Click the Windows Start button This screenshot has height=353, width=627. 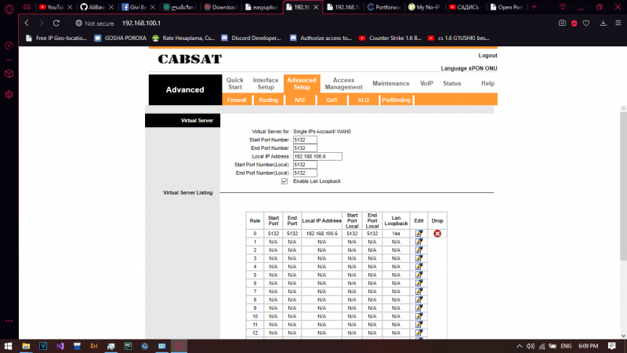pos(9,345)
